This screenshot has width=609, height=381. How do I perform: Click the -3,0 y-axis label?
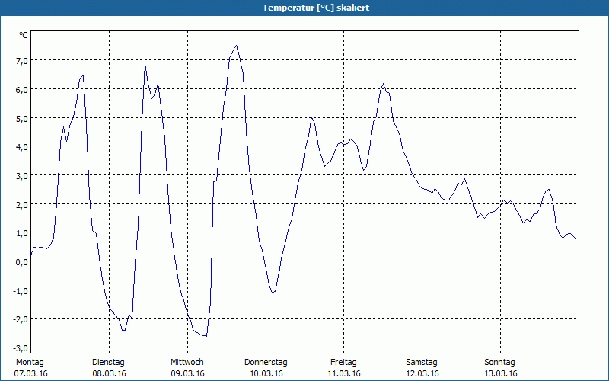(21, 348)
